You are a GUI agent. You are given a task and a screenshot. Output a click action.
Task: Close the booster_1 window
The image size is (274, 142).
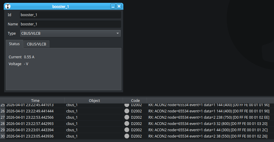(119, 6)
